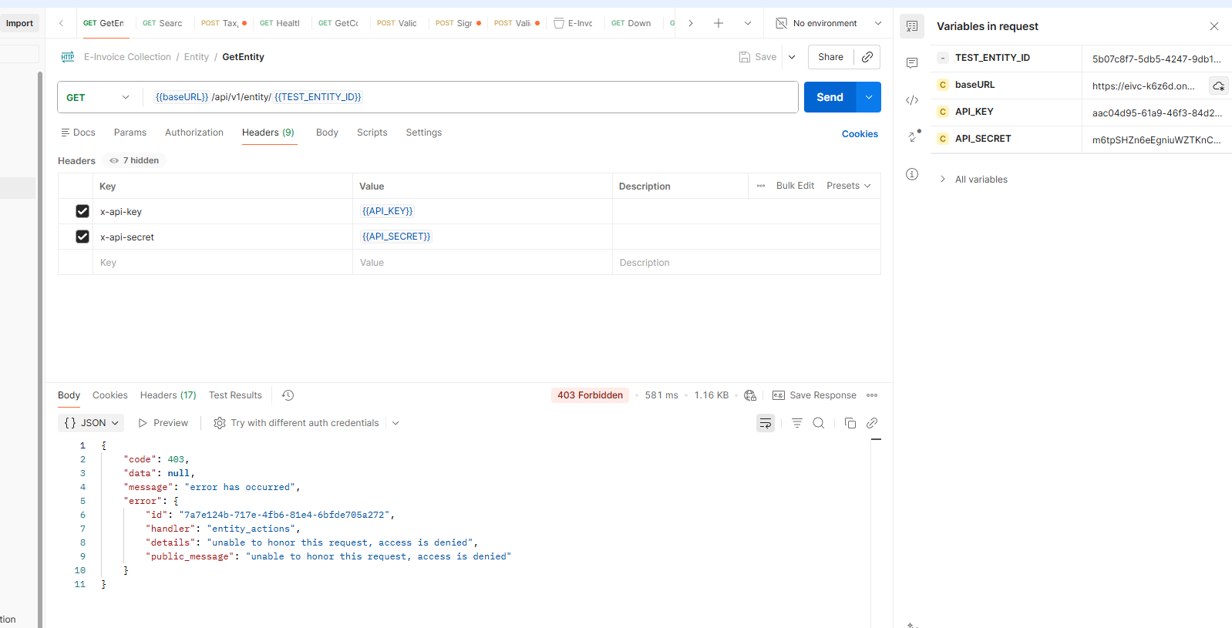Click the search icon in response toolbar
Screen dimensions: 1232x628
pyautogui.click(x=819, y=423)
